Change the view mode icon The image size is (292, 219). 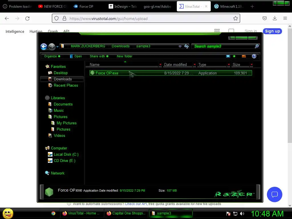tap(228, 56)
